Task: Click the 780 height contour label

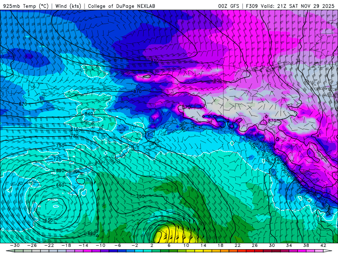Action: pyautogui.click(x=74, y=136)
